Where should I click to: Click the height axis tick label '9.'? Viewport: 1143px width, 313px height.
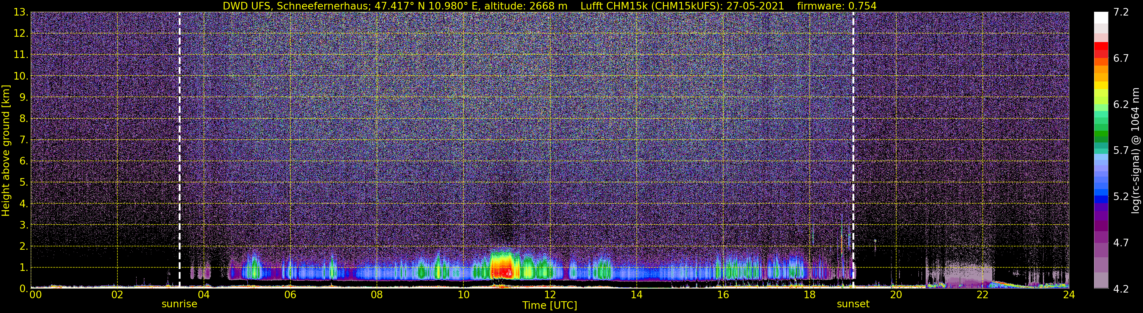pos(23,97)
